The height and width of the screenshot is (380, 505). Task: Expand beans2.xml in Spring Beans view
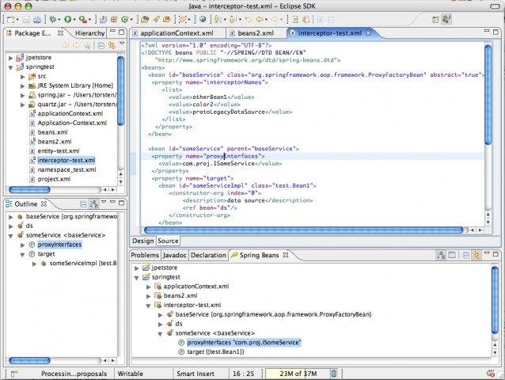click(x=148, y=295)
